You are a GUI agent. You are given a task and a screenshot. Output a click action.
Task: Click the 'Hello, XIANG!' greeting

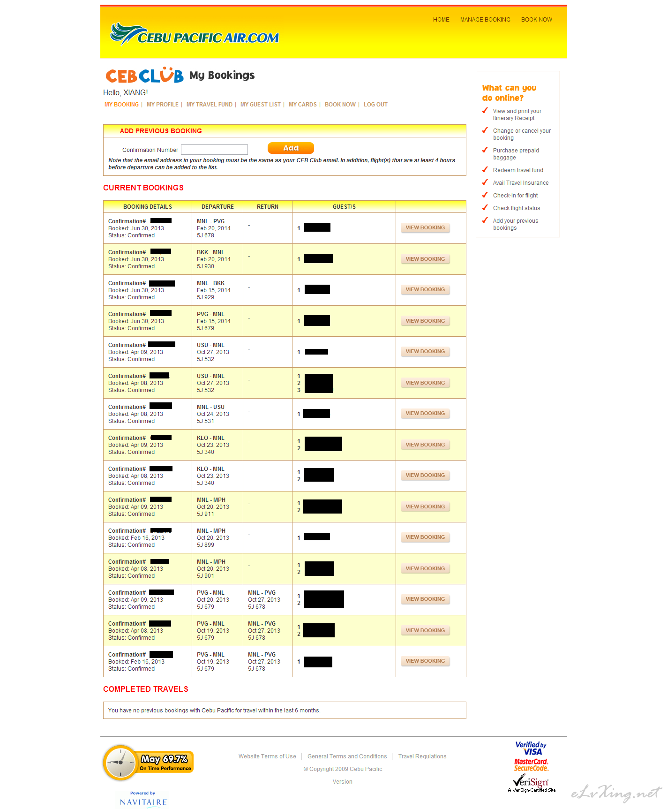[126, 93]
